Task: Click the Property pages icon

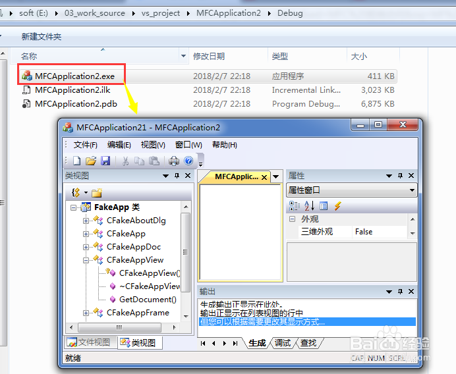Action: [324, 206]
